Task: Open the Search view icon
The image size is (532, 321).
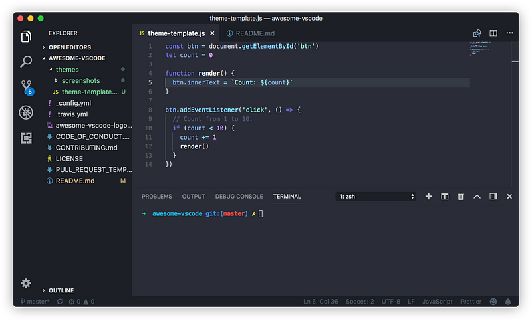Action: 26,62
